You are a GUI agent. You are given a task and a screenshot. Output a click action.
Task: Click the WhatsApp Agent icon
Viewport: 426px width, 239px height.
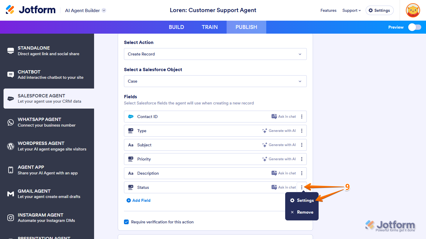tap(11, 122)
